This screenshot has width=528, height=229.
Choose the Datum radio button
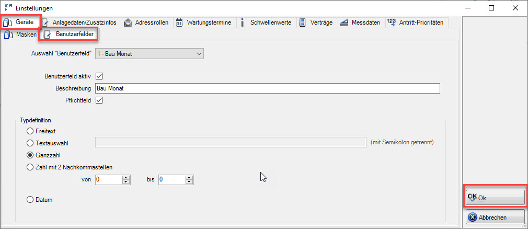[x=30, y=200]
